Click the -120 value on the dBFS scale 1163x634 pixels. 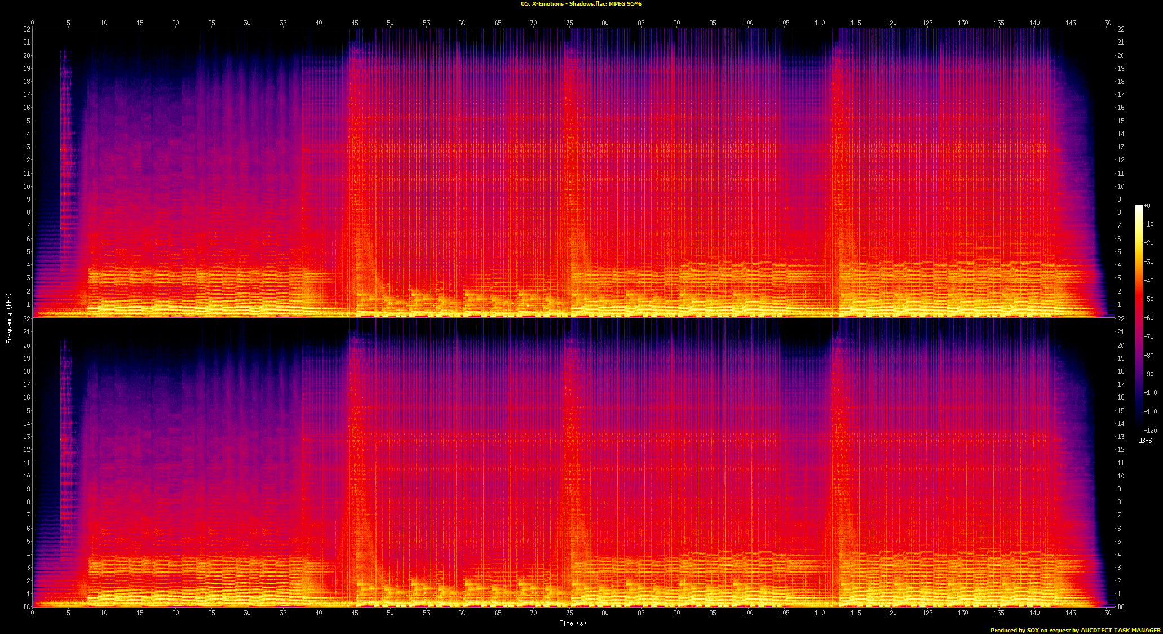tap(1151, 430)
